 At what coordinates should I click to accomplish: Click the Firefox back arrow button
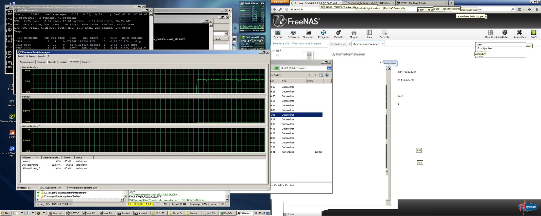tap(274, 9)
